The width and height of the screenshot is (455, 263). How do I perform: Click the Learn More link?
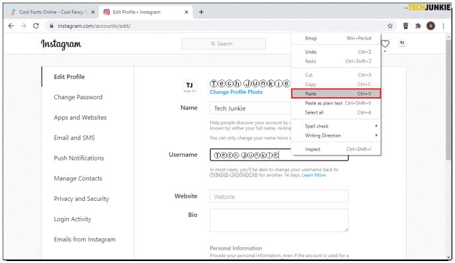[313, 175]
